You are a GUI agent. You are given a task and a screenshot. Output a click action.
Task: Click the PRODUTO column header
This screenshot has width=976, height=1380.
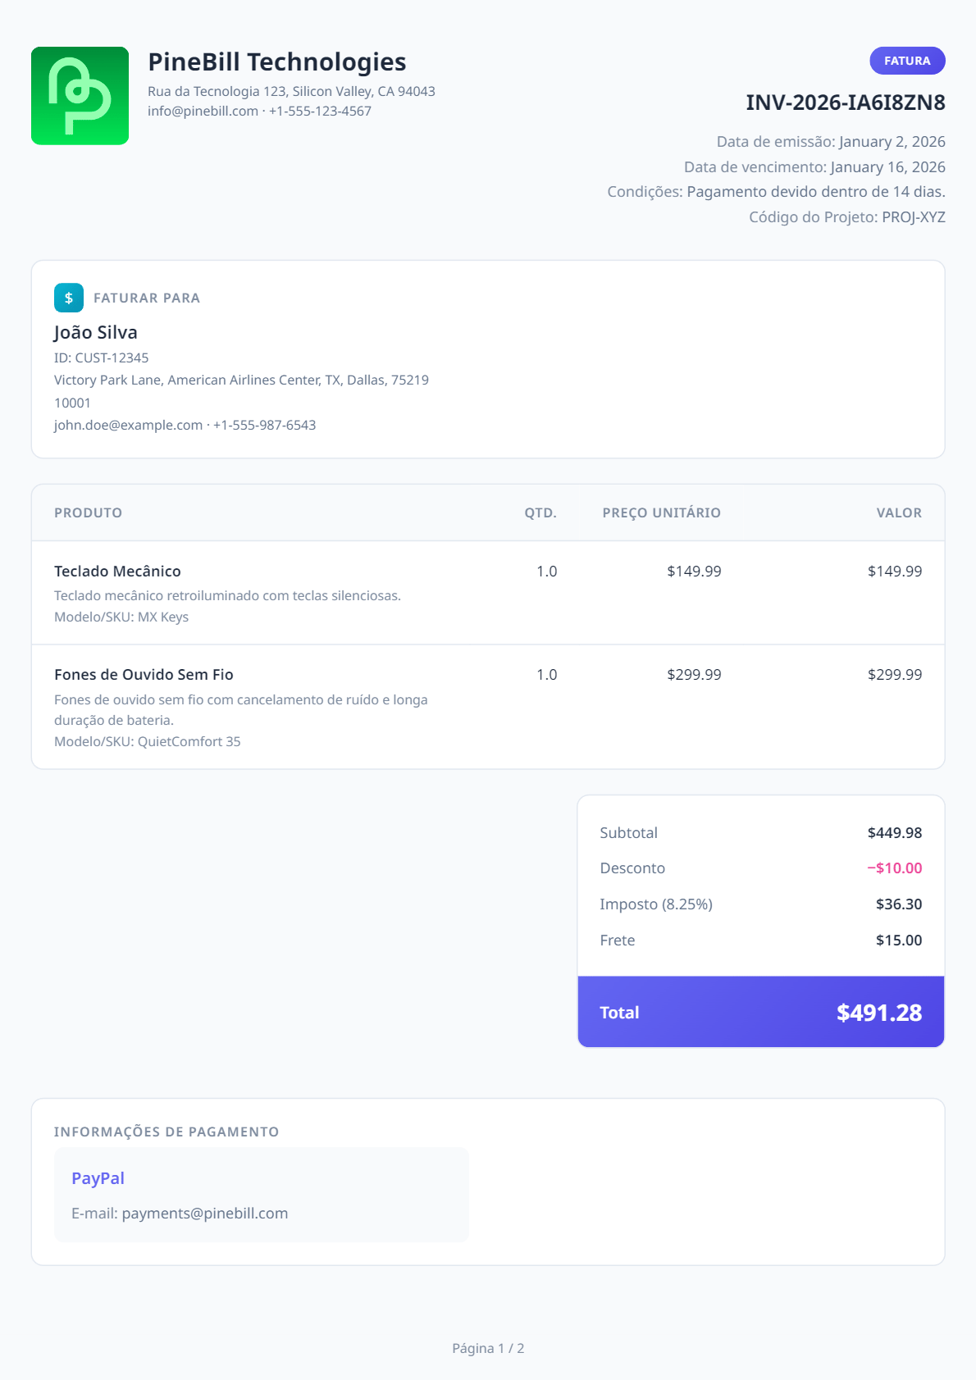88,512
